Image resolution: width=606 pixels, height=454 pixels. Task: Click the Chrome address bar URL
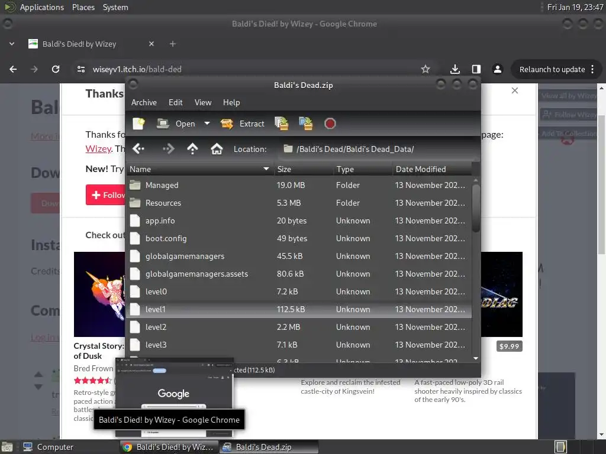click(x=137, y=69)
